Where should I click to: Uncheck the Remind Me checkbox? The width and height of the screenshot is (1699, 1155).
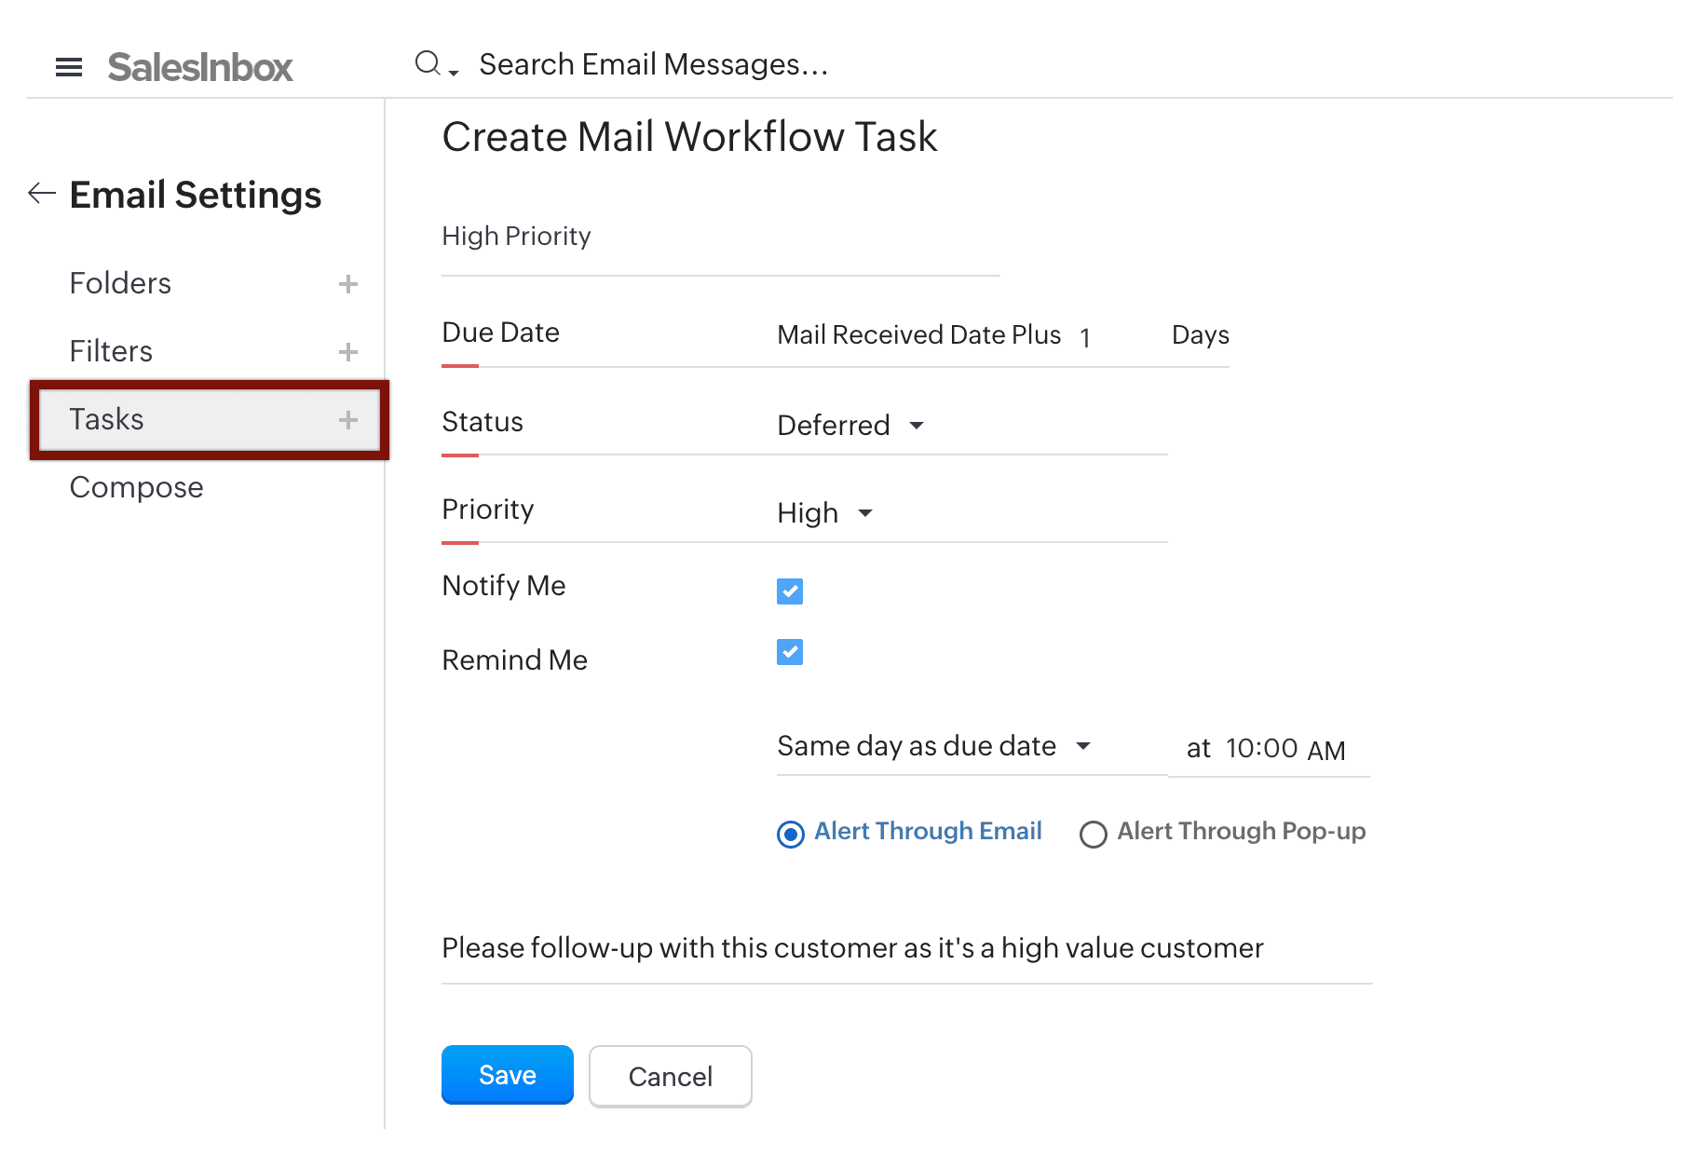coord(790,652)
